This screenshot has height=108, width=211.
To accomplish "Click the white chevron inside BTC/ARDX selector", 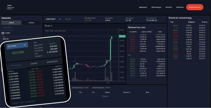I will click(25, 45).
